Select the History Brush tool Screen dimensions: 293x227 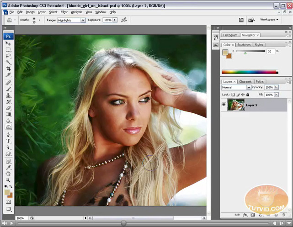click(x=8, y=102)
